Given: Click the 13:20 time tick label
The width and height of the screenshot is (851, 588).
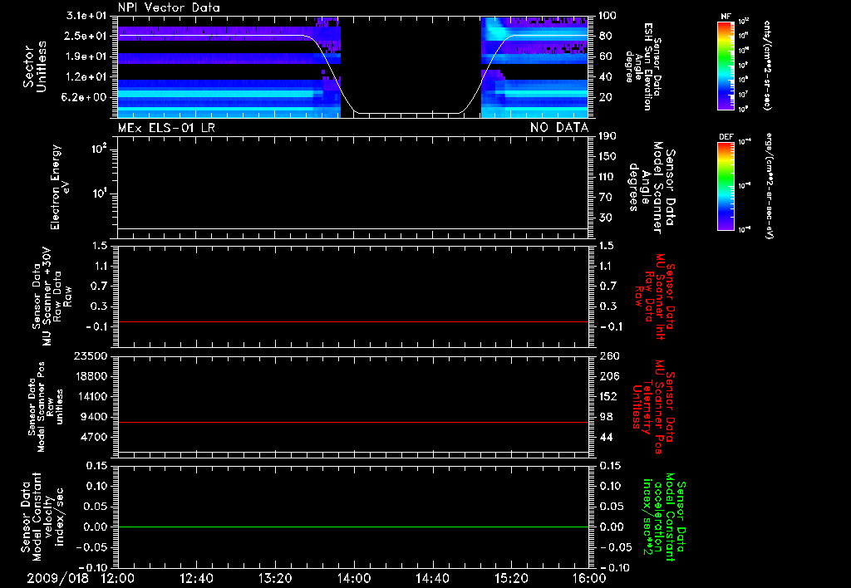Looking at the screenshot, I should [x=275, y=578].
